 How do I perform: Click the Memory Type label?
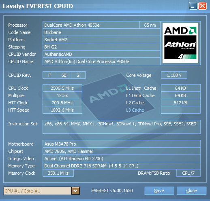[x=21, y=166]
